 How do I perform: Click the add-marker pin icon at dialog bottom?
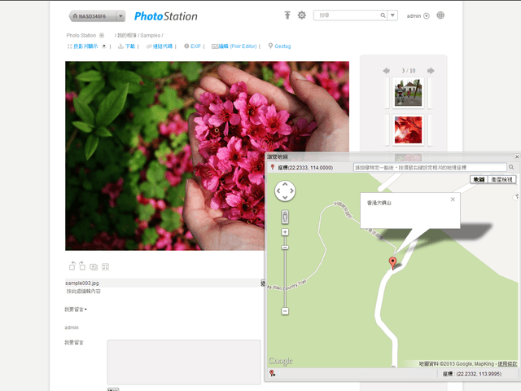coord(272,373)
